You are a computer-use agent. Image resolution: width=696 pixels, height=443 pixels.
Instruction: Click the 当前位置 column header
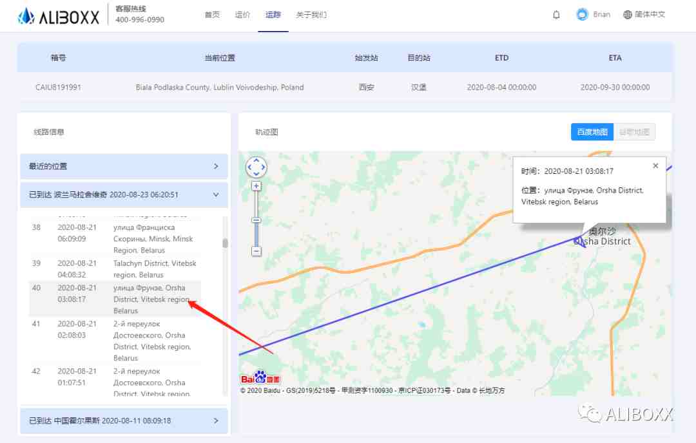pyautogui.click(x=220, y=58)
